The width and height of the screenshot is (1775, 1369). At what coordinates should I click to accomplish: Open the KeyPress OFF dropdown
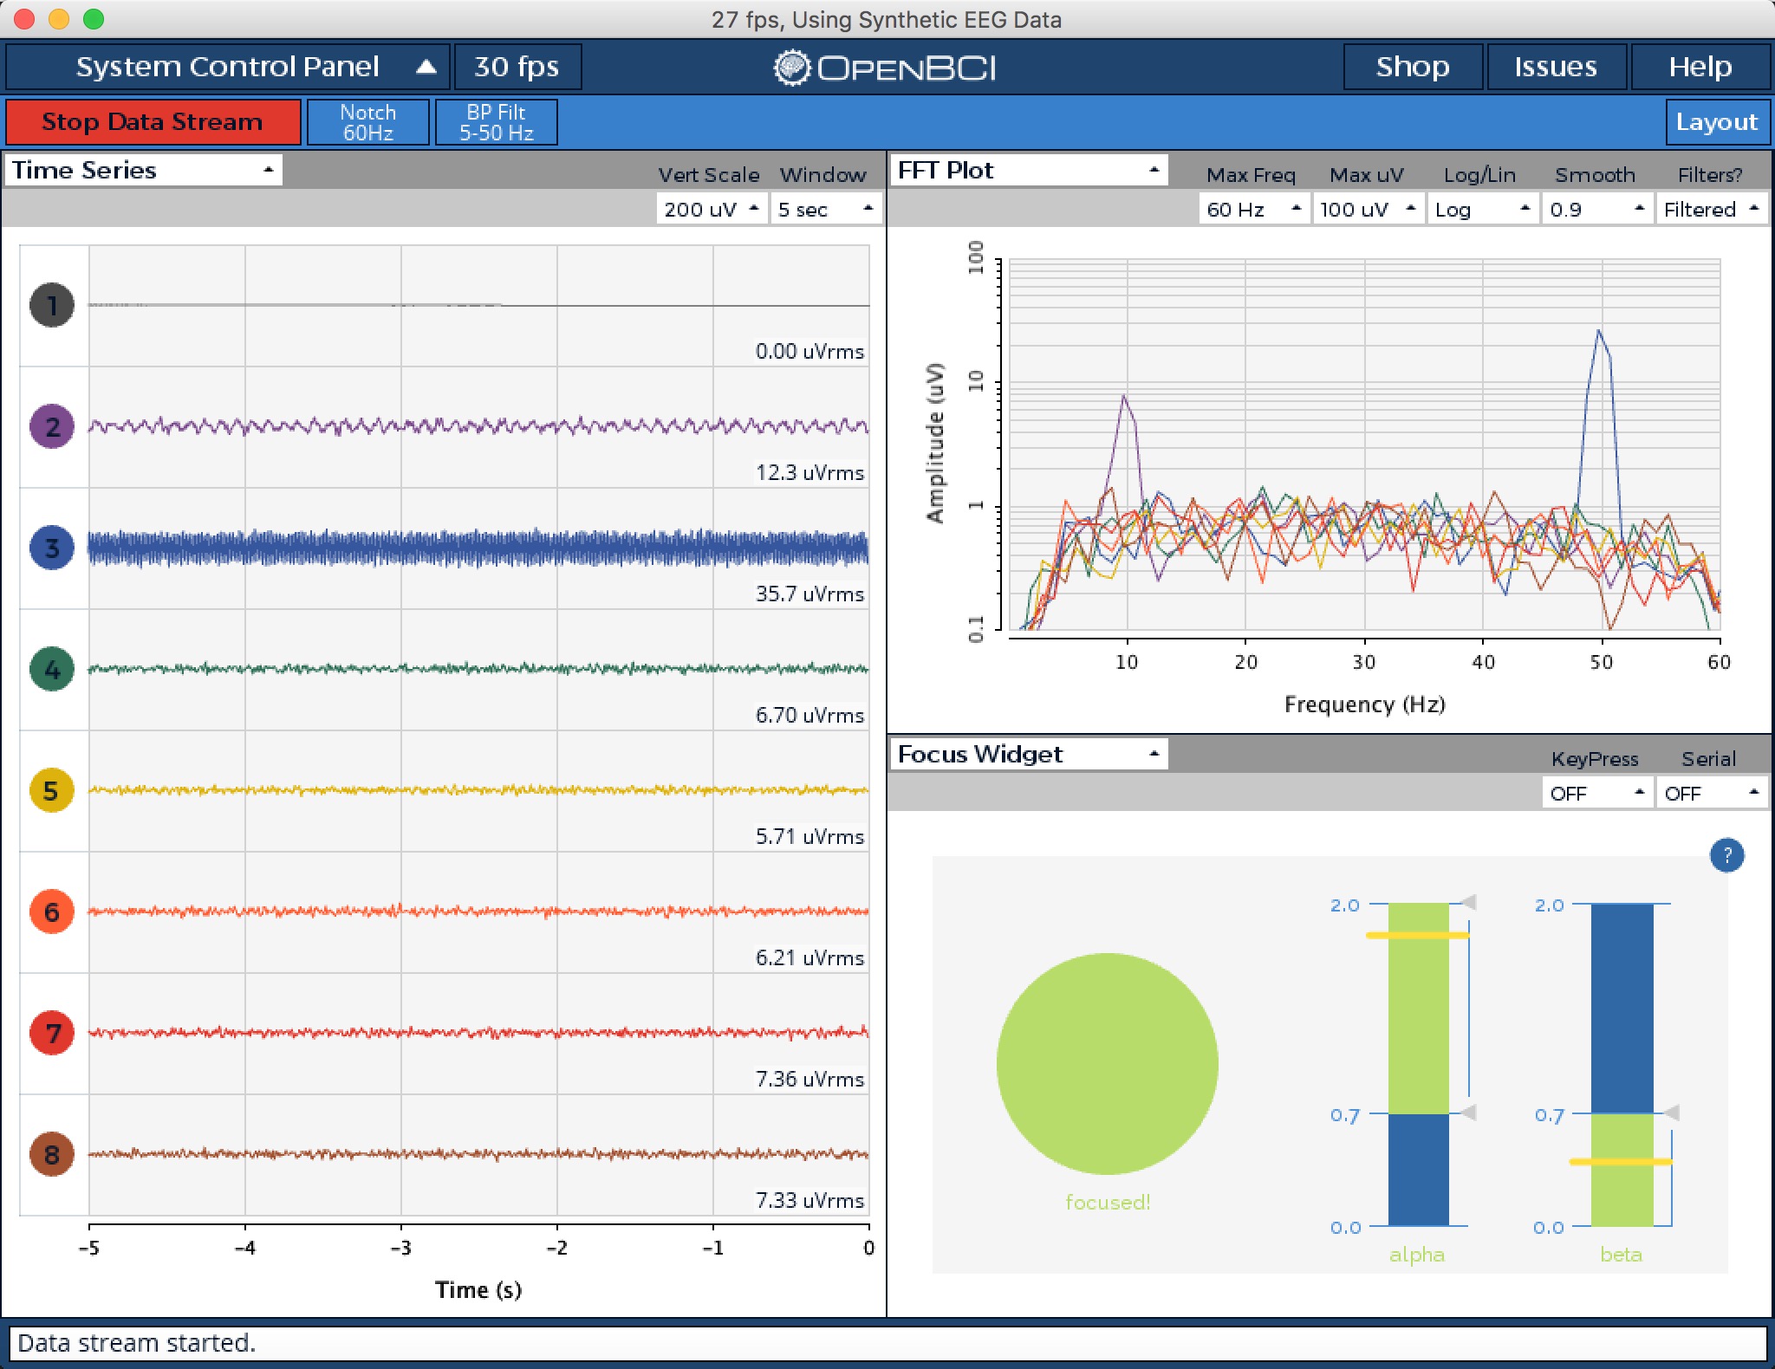point(1597,793)
